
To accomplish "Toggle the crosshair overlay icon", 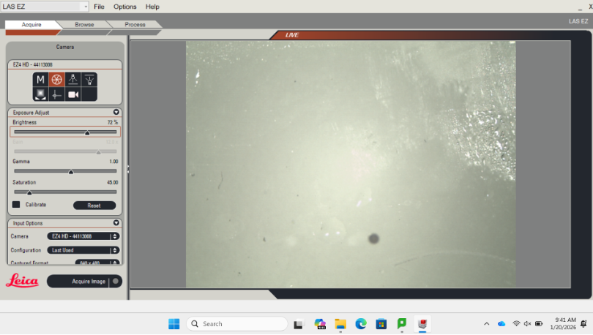I will (x=56, y=94).
